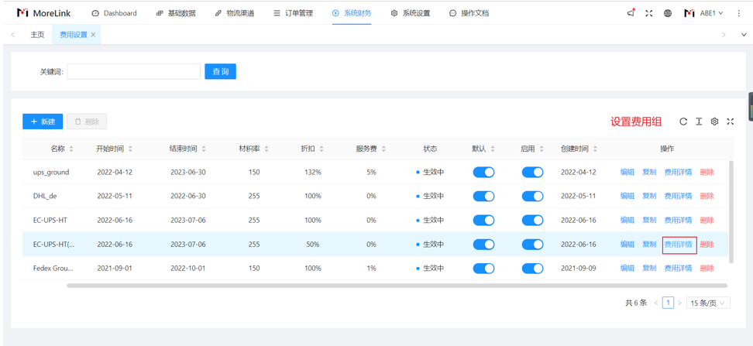Viewport: 753px width, 346px height.
Task: Disable the enabled switch for DHL_de
Action: (532, 197)
